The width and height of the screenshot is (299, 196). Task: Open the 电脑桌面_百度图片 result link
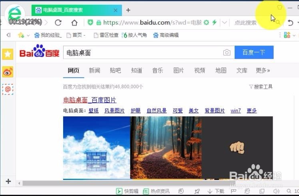[90, 100]
